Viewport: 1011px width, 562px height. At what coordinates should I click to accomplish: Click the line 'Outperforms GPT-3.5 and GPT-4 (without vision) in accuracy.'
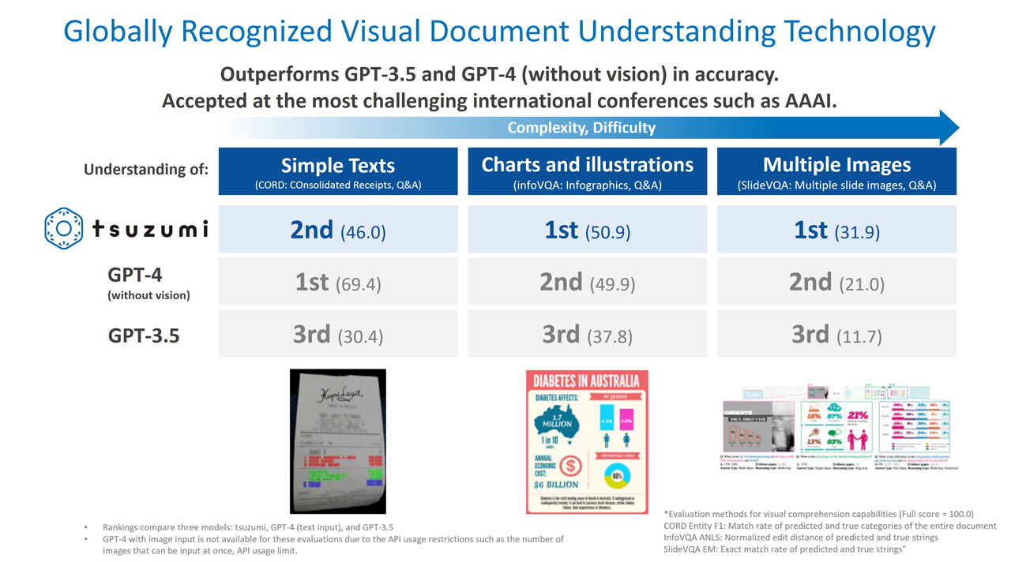click(x=499, y=74)
